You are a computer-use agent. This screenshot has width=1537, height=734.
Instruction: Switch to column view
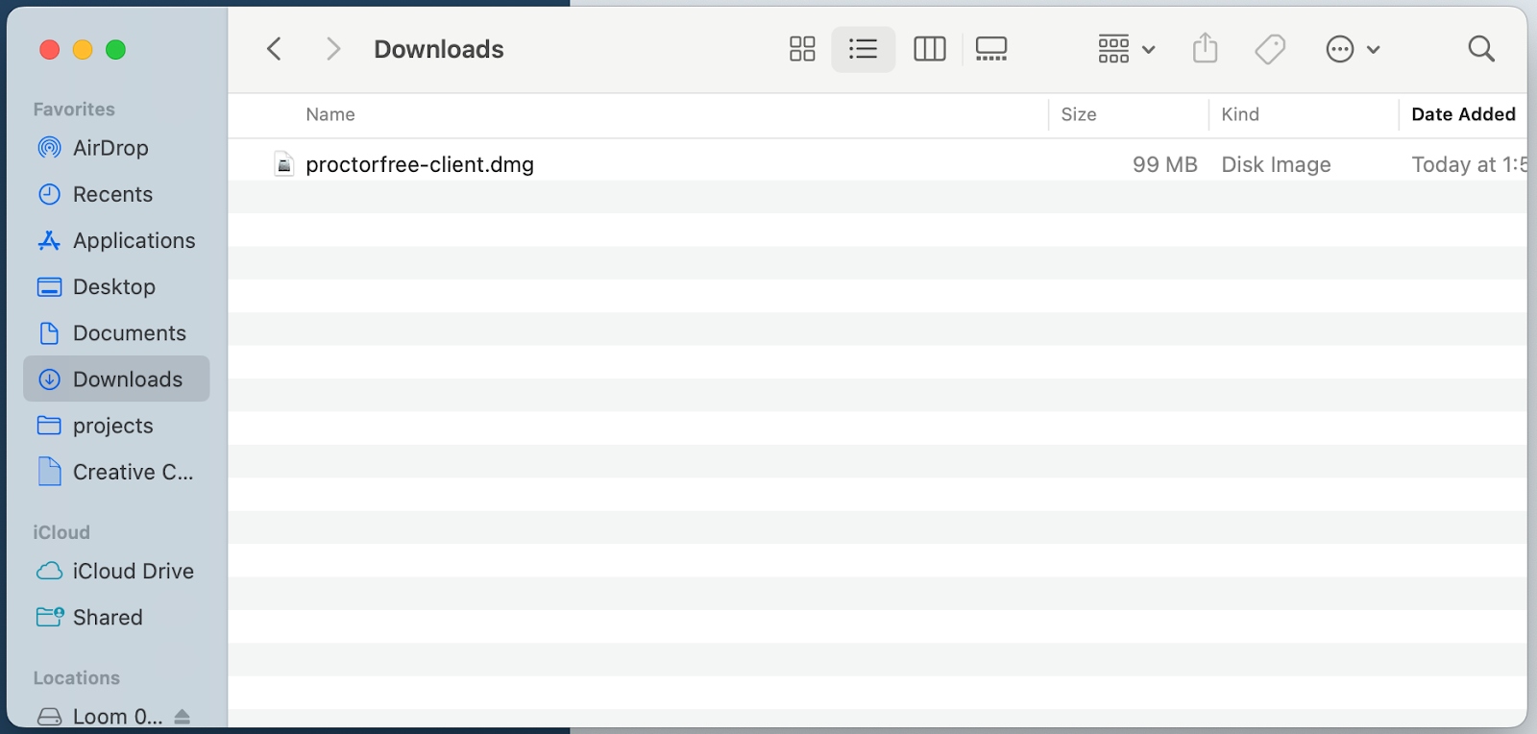tap(929, 49)
